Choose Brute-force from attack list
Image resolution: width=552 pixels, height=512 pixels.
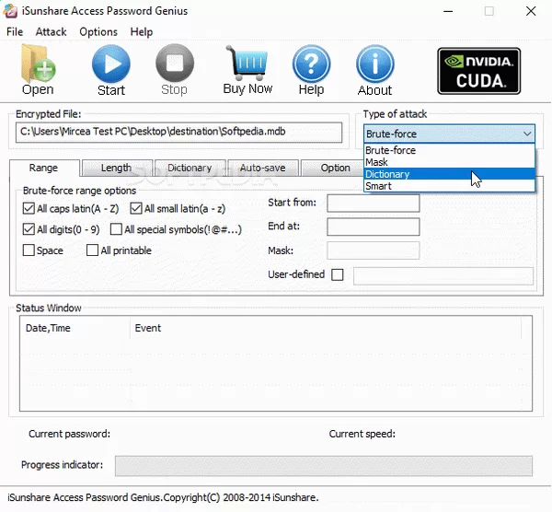449,150
